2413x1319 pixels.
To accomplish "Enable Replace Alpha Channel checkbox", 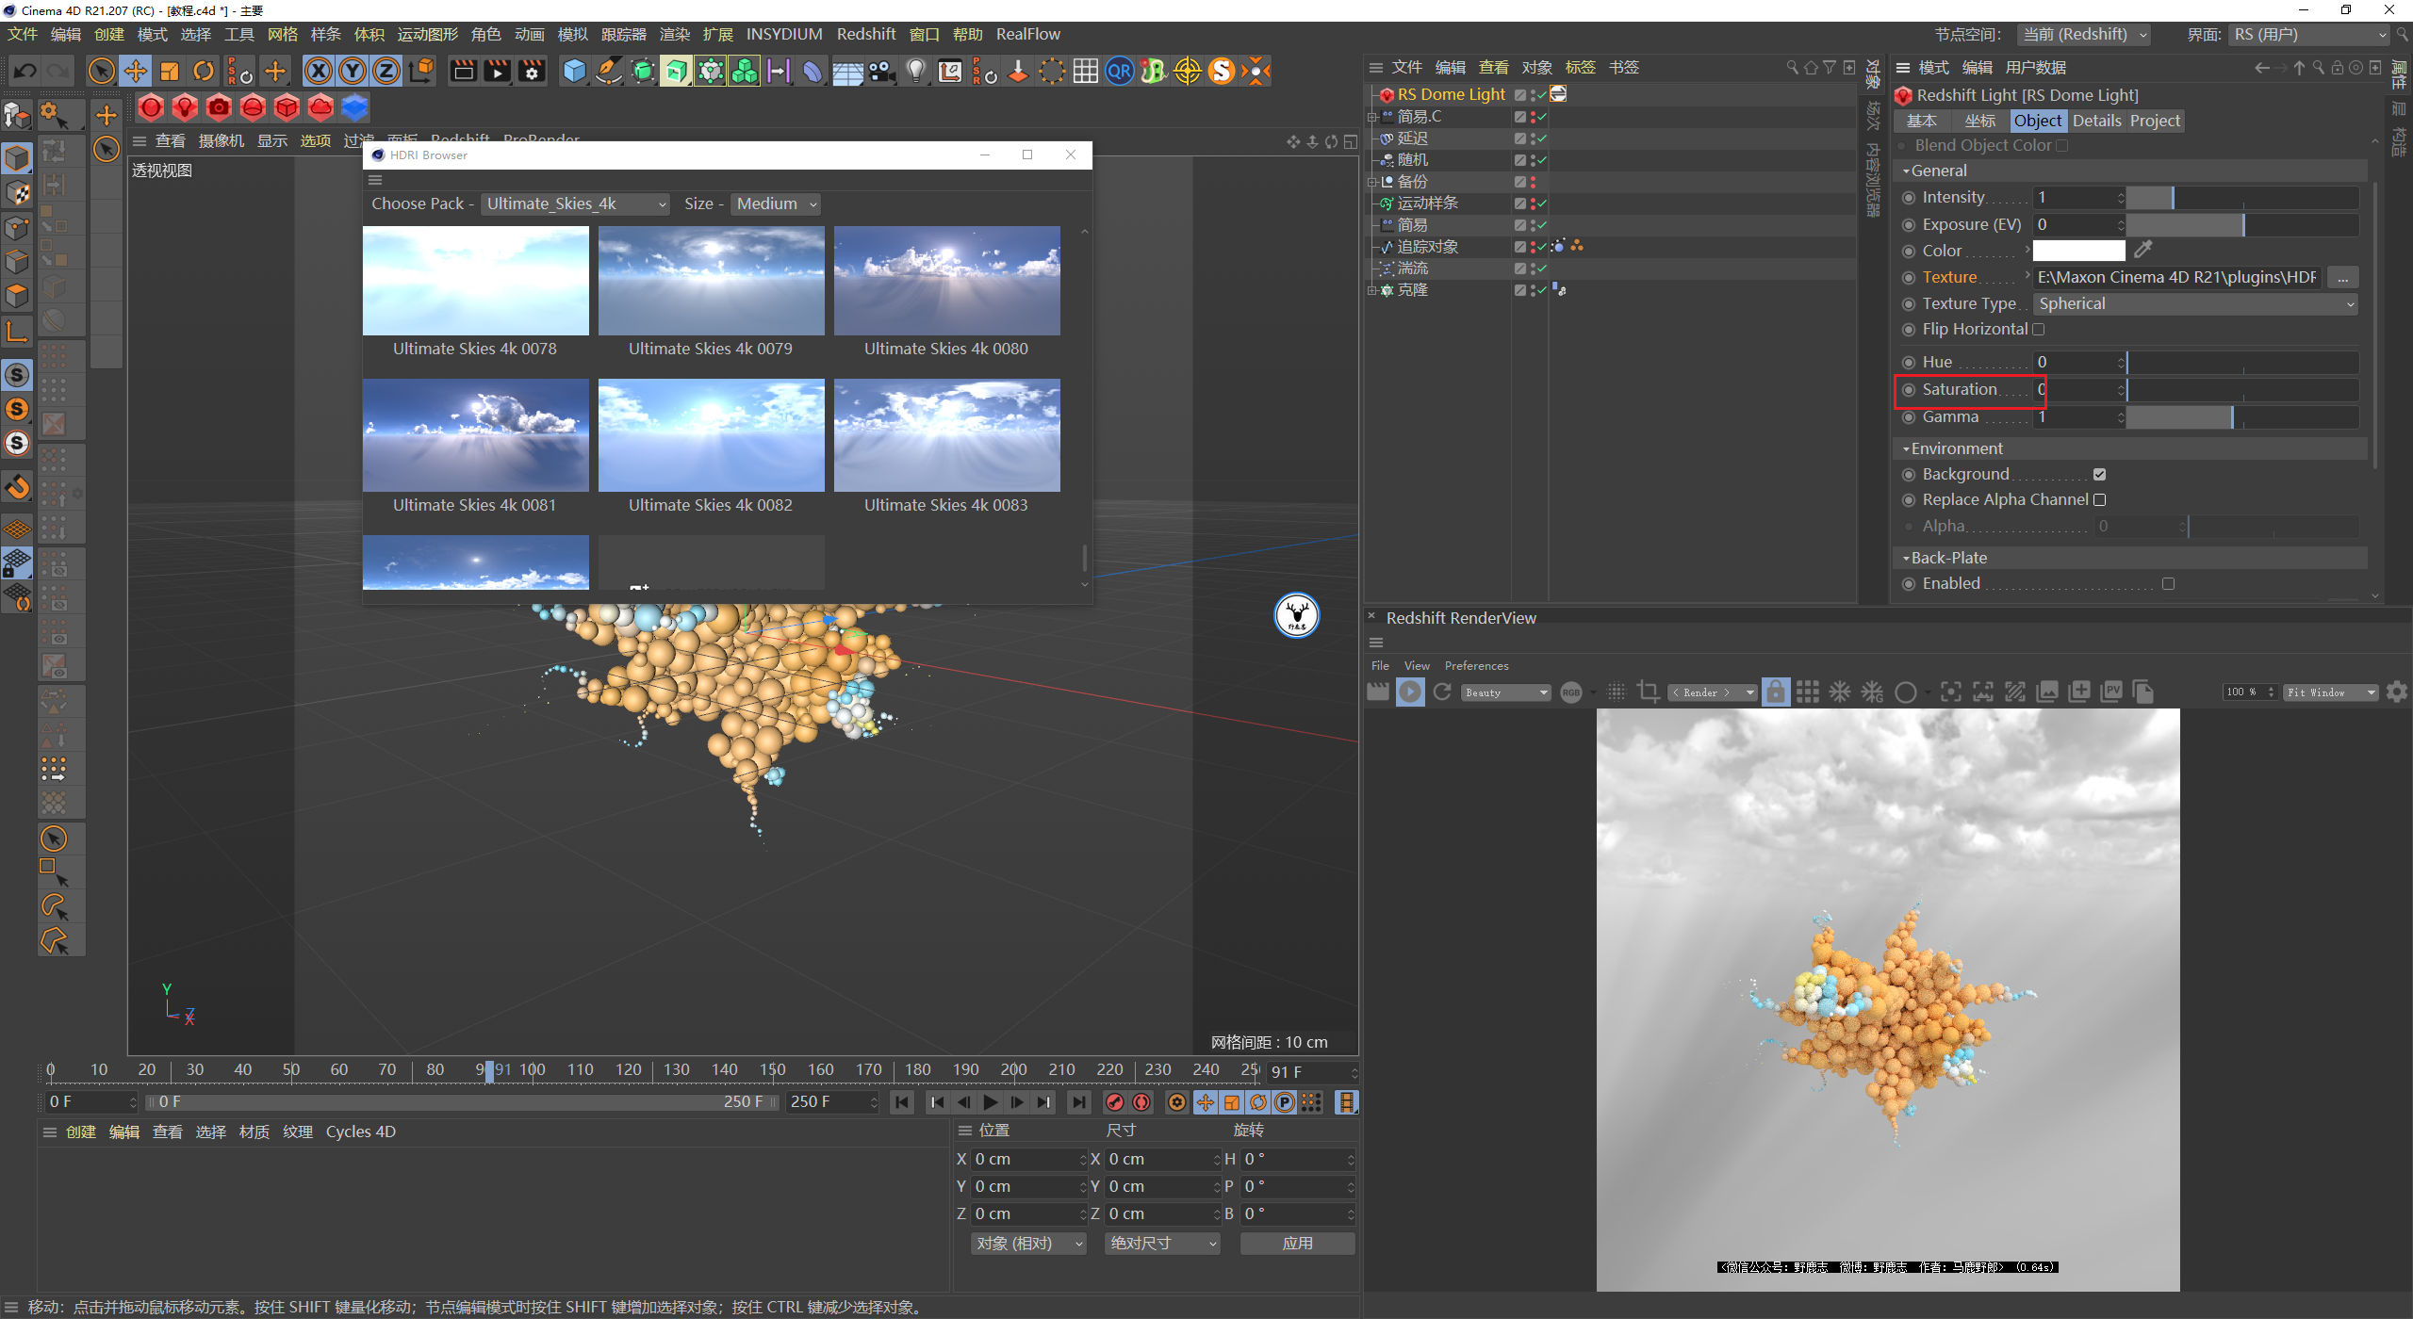I will (2099, 500).
